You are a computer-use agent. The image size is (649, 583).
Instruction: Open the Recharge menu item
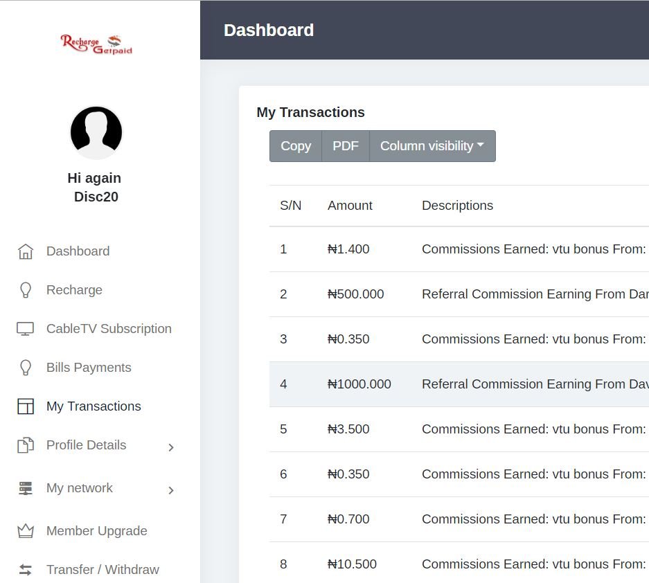(x=74, y=290)
